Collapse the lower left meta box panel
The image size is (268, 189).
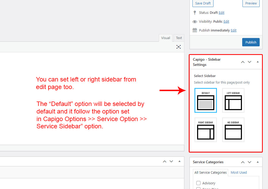coord(179,161)
